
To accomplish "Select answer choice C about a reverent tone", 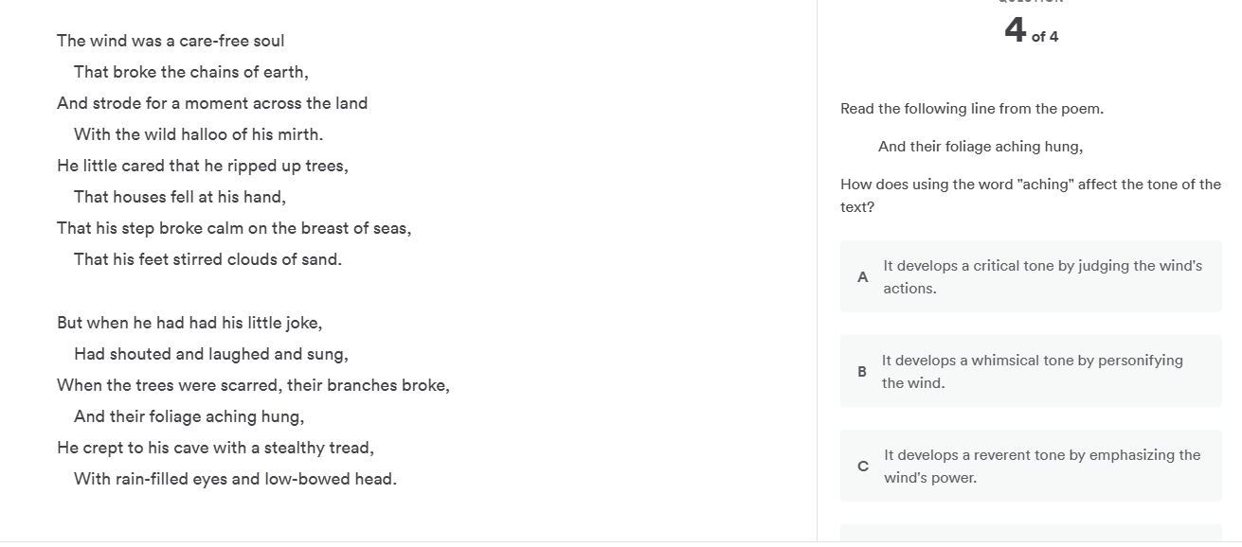I will [1031, 466].
